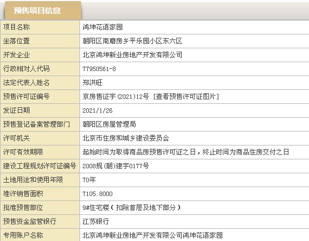Click the bank name 江苏银行
The width and height of the screenshot is (309, 241).
96,222
